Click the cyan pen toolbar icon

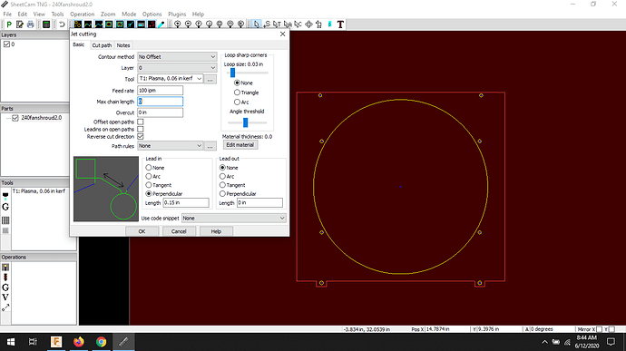(161, 24)
